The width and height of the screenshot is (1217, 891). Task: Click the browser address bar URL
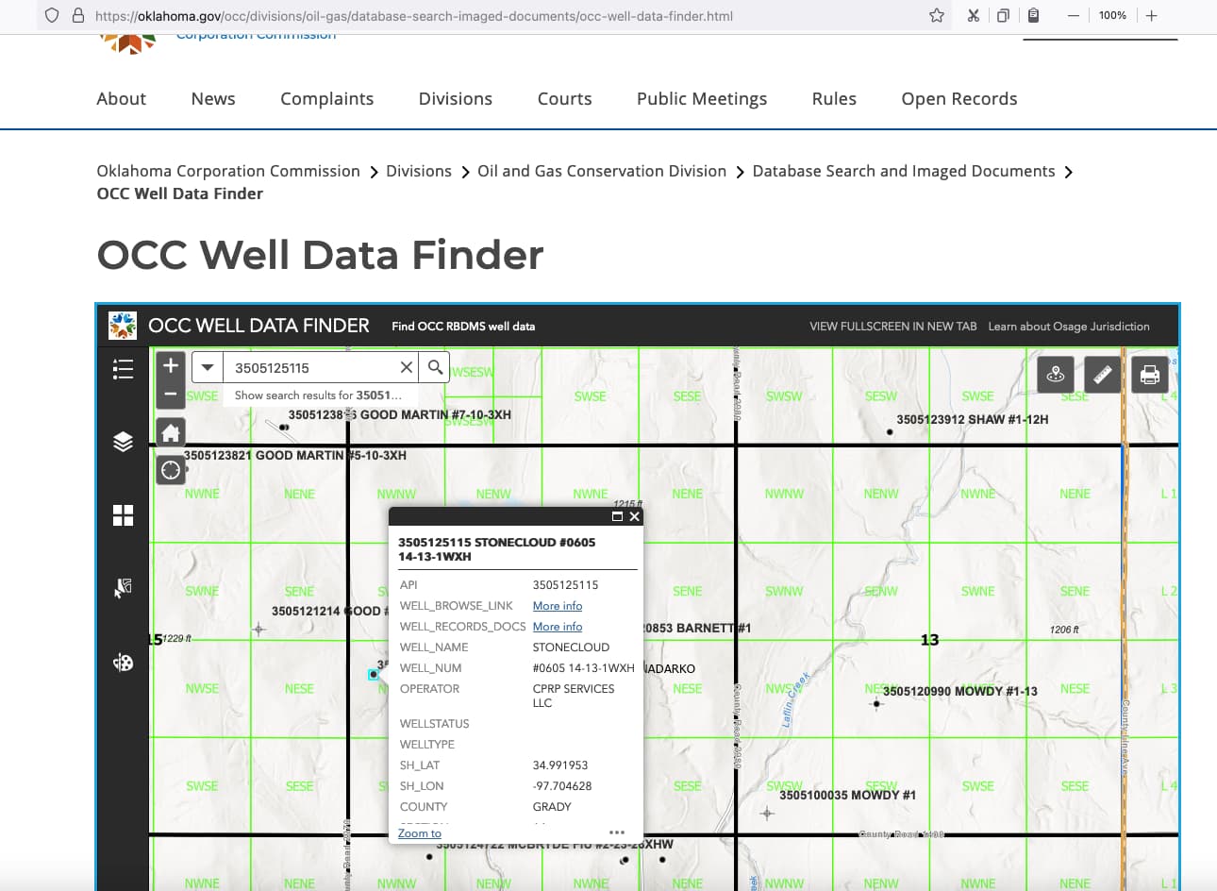pyautogui.click(x=414, y=16)
